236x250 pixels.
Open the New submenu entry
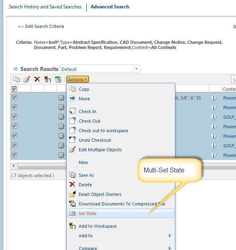[121, 162]
